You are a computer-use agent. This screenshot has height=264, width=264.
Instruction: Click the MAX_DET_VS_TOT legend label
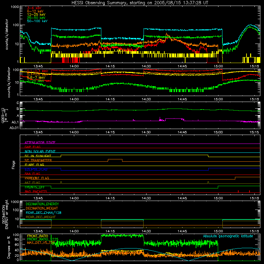[41, 243]
